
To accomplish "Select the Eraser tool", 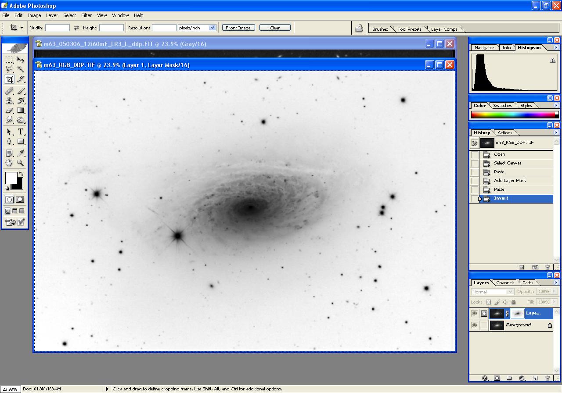I will point(9,111).
